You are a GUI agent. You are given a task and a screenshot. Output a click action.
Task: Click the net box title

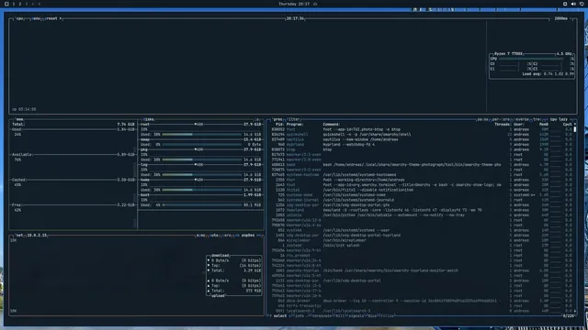(19, 236)
